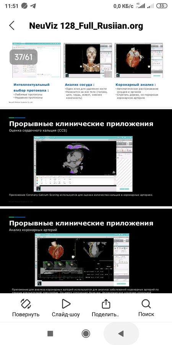The width and height of the screenshot is (172, 345).
Task: Open the Поиск magnifier icon
Action: coord(146,304)
